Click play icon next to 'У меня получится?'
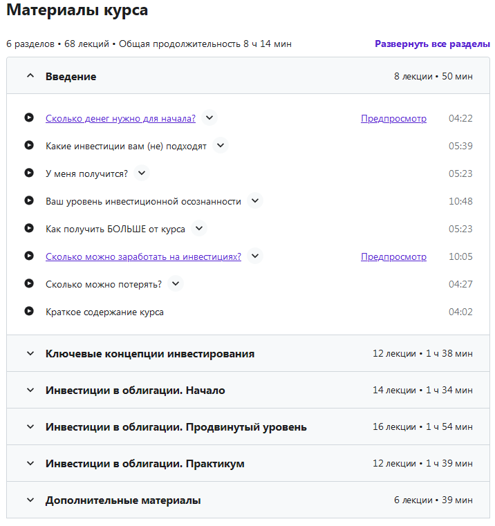 [29, 173]
